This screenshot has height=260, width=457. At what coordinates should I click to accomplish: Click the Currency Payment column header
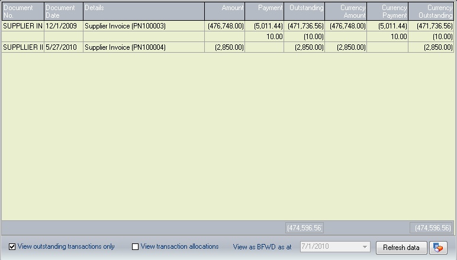388,11
